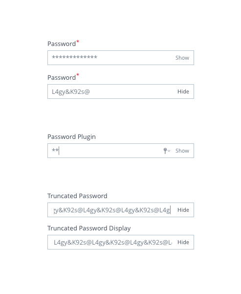Click the clipped end of Truncated Password Display text
This screenshot has width=241, height=294.
tap(170, 243)
